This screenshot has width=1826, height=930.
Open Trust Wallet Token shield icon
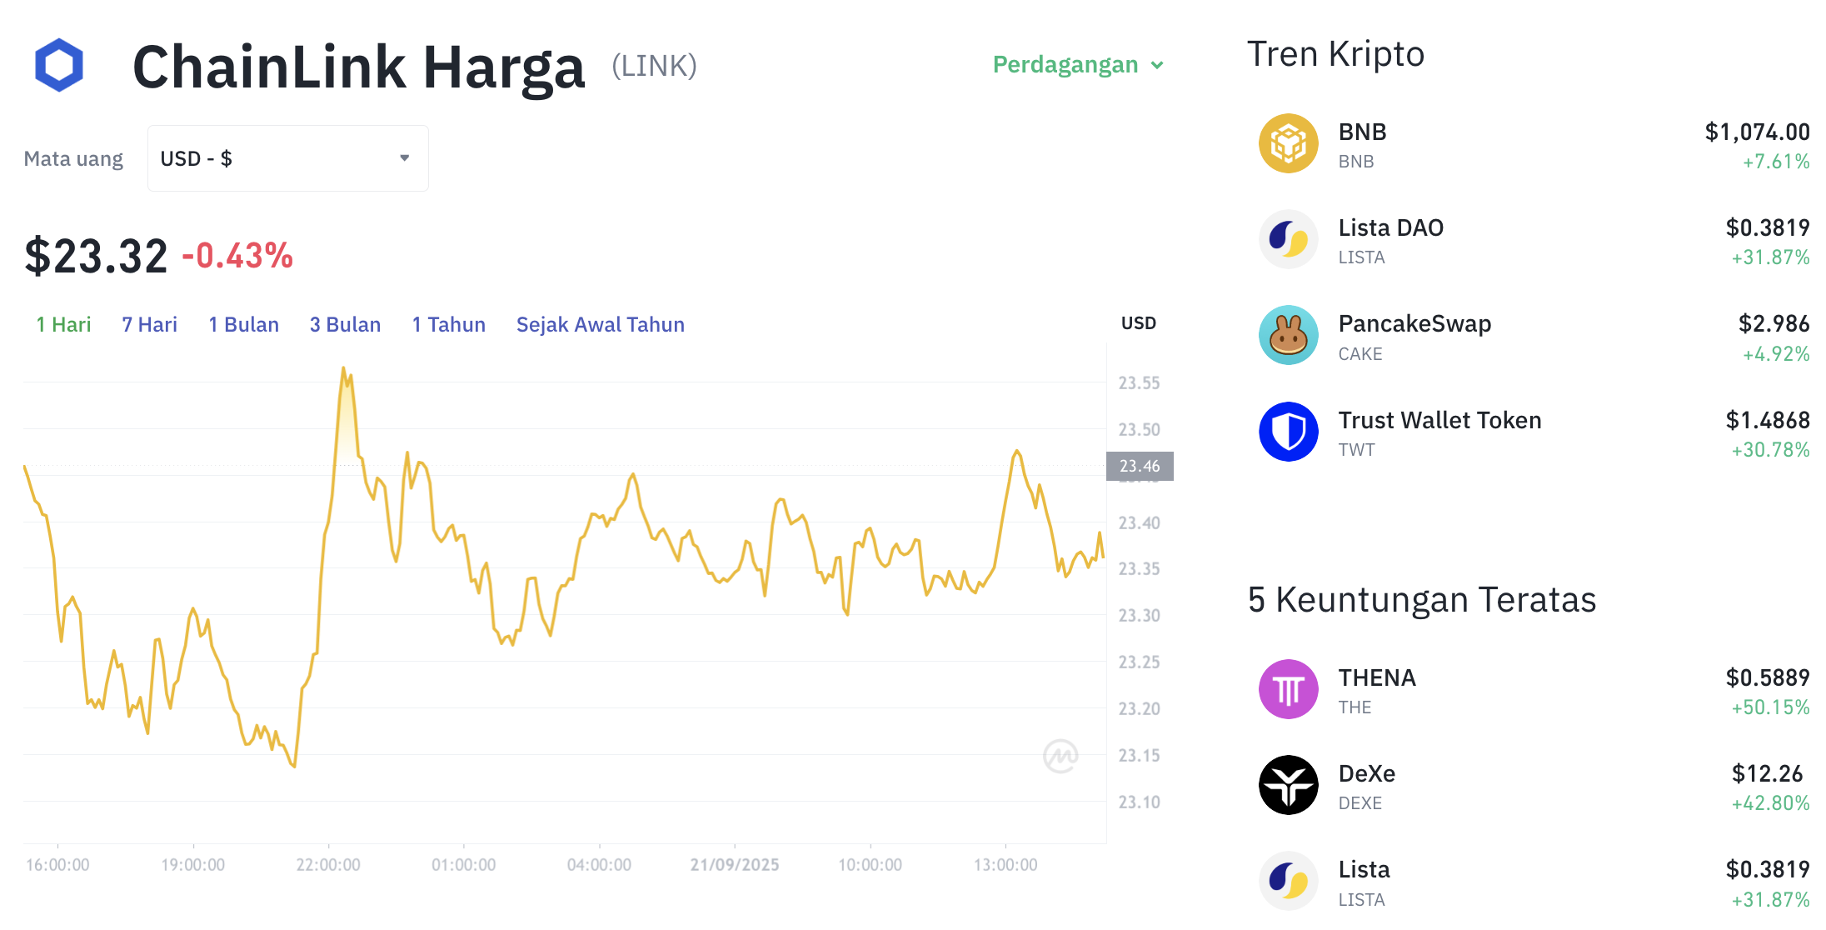coord(1288,431)
